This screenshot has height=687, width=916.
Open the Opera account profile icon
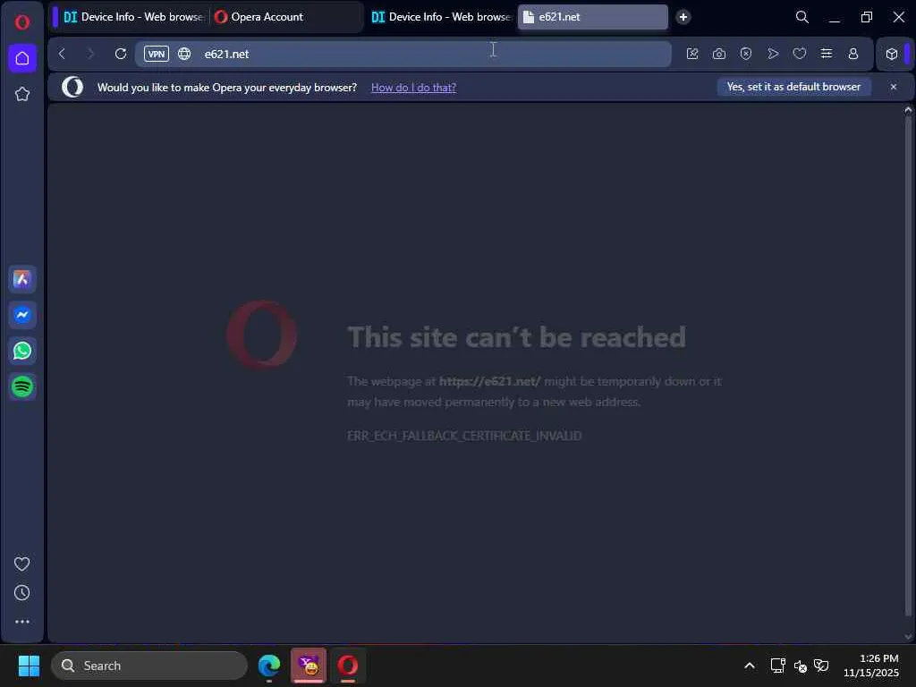tap(853, 54)
